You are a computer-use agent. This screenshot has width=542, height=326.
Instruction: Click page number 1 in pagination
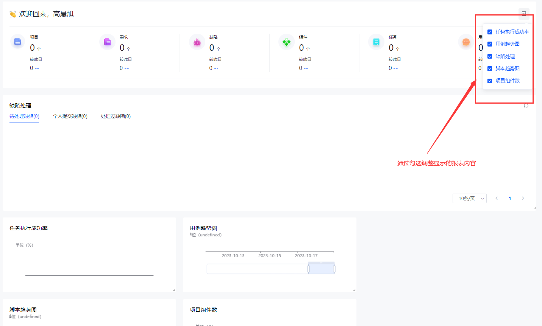[510, 199]
